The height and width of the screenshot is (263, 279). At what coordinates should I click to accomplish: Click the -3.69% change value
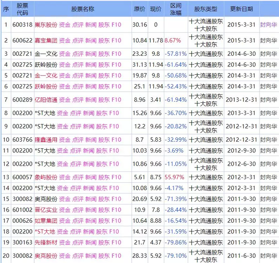click(x=174, y=151)
